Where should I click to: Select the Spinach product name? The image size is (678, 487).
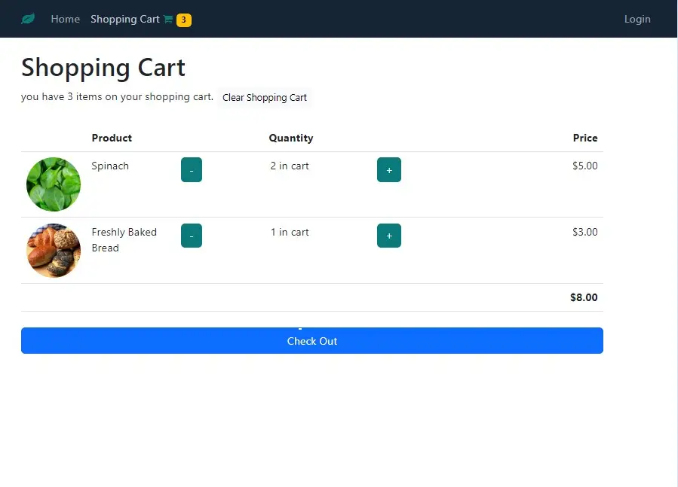point(110,166)
